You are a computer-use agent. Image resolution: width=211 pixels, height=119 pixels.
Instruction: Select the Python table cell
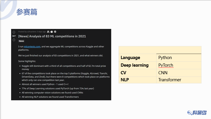(x=179, y=58)
